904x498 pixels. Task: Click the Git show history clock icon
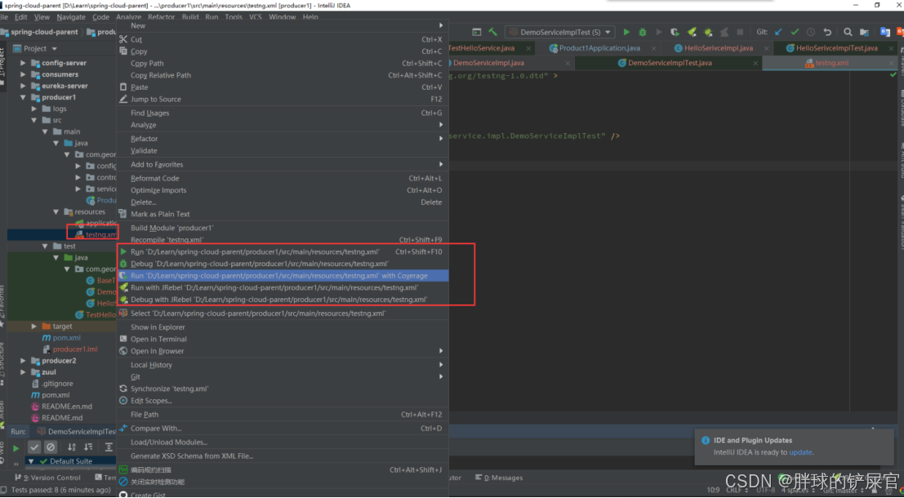(811, 33)
